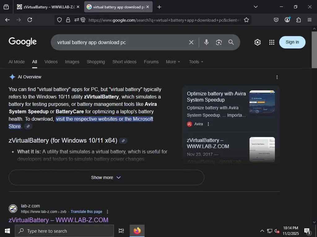Open three-dot menu for lab-z.com result

click(x=107, y=212)
